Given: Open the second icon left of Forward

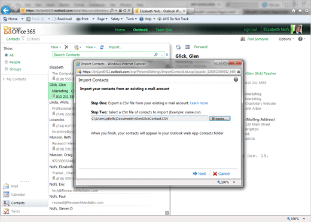Looking at the screenshot, I should click(187, 47).
